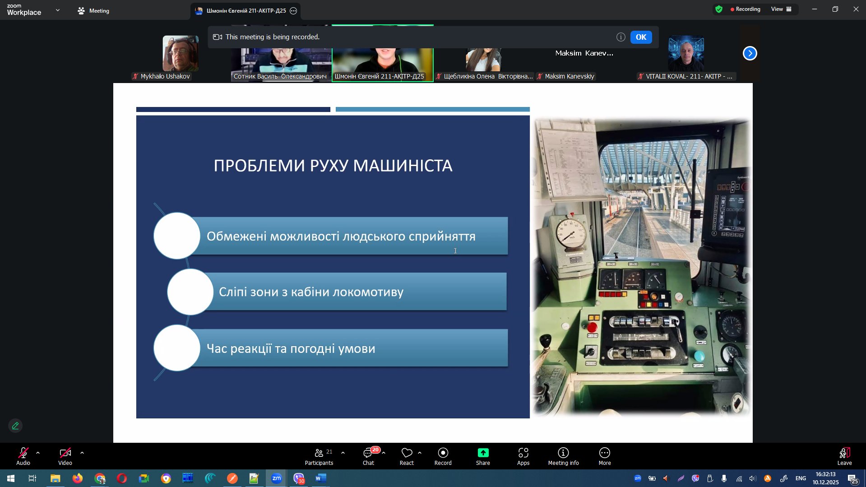
Task: Leave the meeting
Action: pyautogui.click(x=844, y=456)
